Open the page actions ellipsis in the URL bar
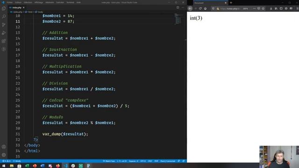 (254, 8)
